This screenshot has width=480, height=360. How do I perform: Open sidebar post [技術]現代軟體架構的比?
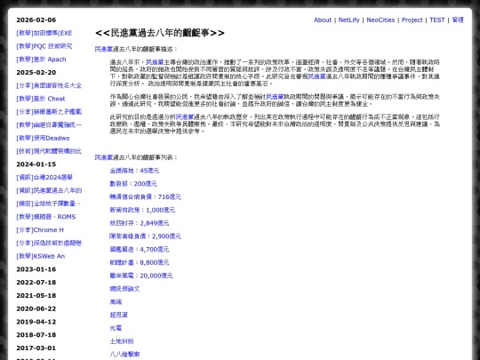pos(49,151)
